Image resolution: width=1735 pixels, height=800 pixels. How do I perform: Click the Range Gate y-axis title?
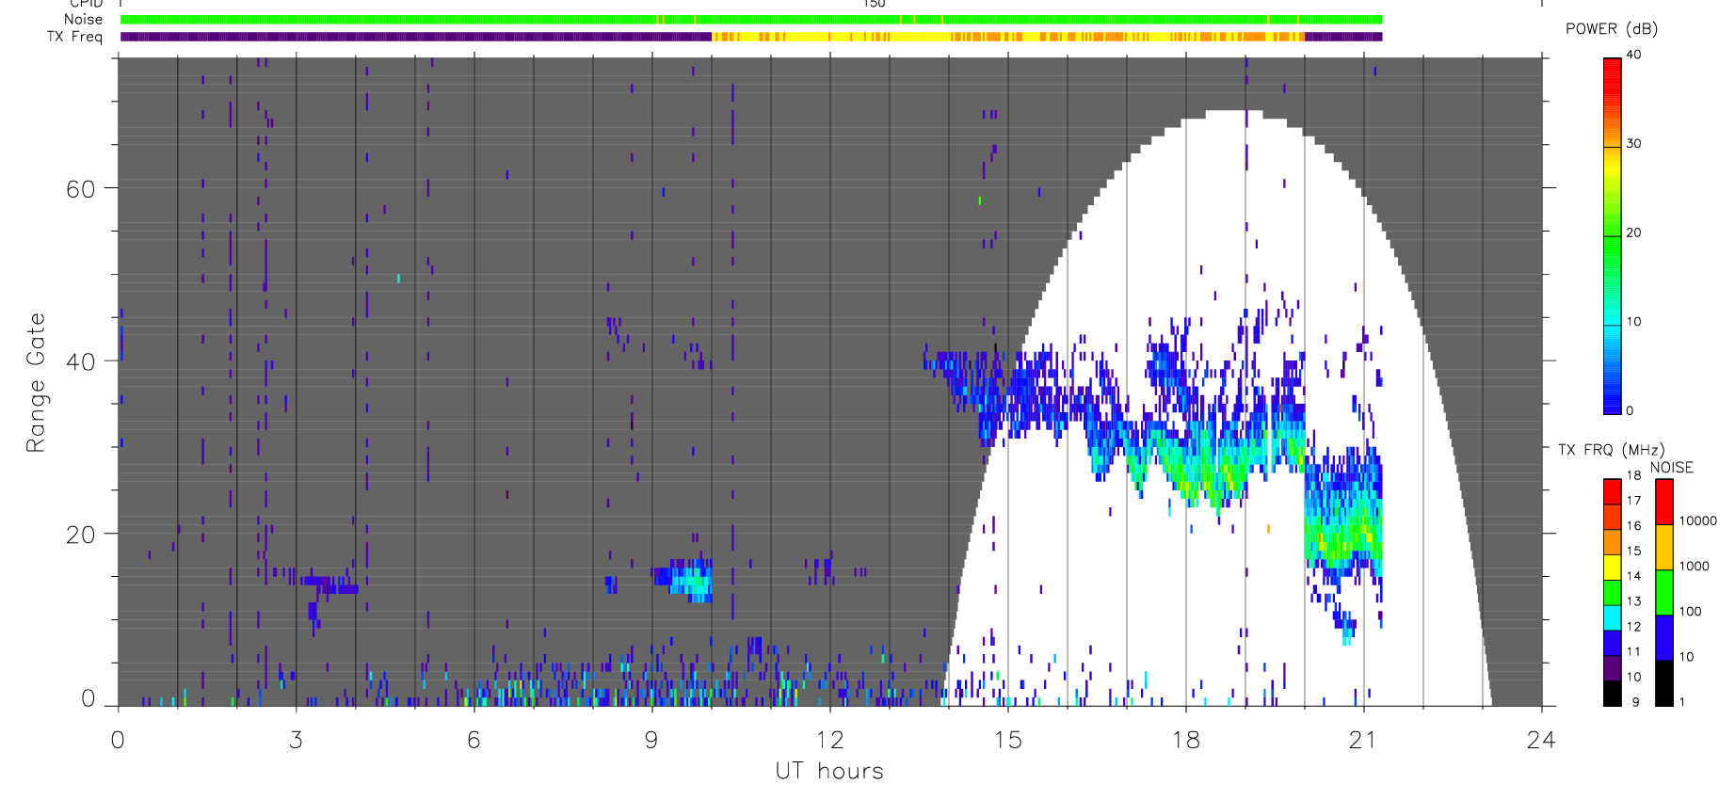35,382
